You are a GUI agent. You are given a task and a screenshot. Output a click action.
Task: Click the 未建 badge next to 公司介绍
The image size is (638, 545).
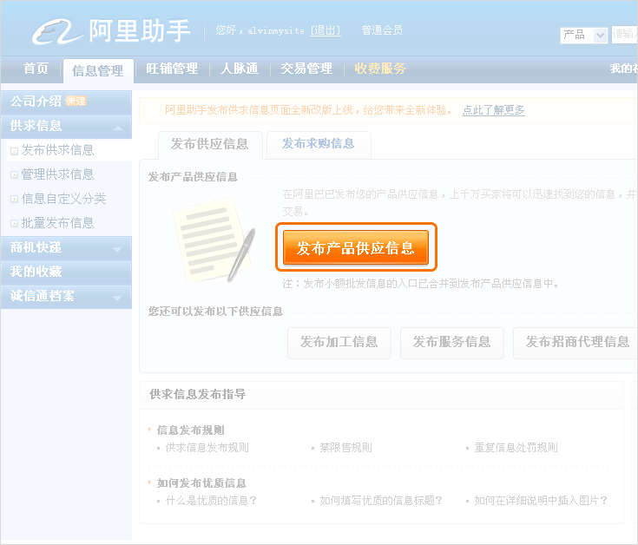pyautogui.click(x=76, y=101)
